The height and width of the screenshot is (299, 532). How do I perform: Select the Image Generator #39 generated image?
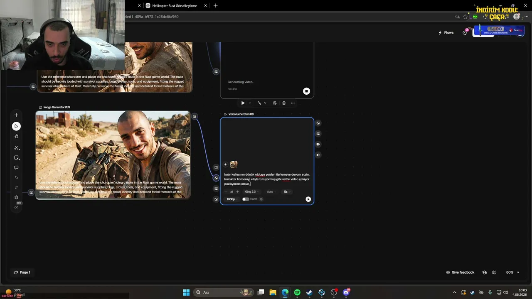coord(113,155)
